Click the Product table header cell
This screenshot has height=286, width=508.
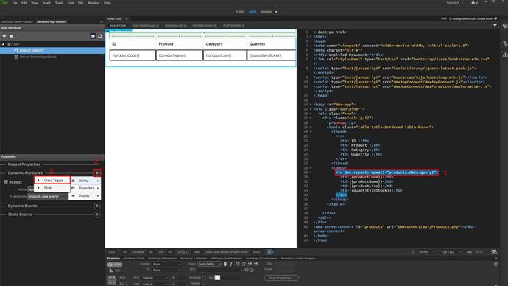tap(180, 44)
